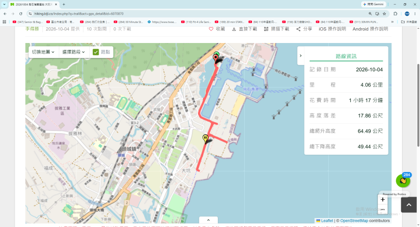420x227 pixels.
Task: Click the back-to-top arrow button
Action: 409,205
